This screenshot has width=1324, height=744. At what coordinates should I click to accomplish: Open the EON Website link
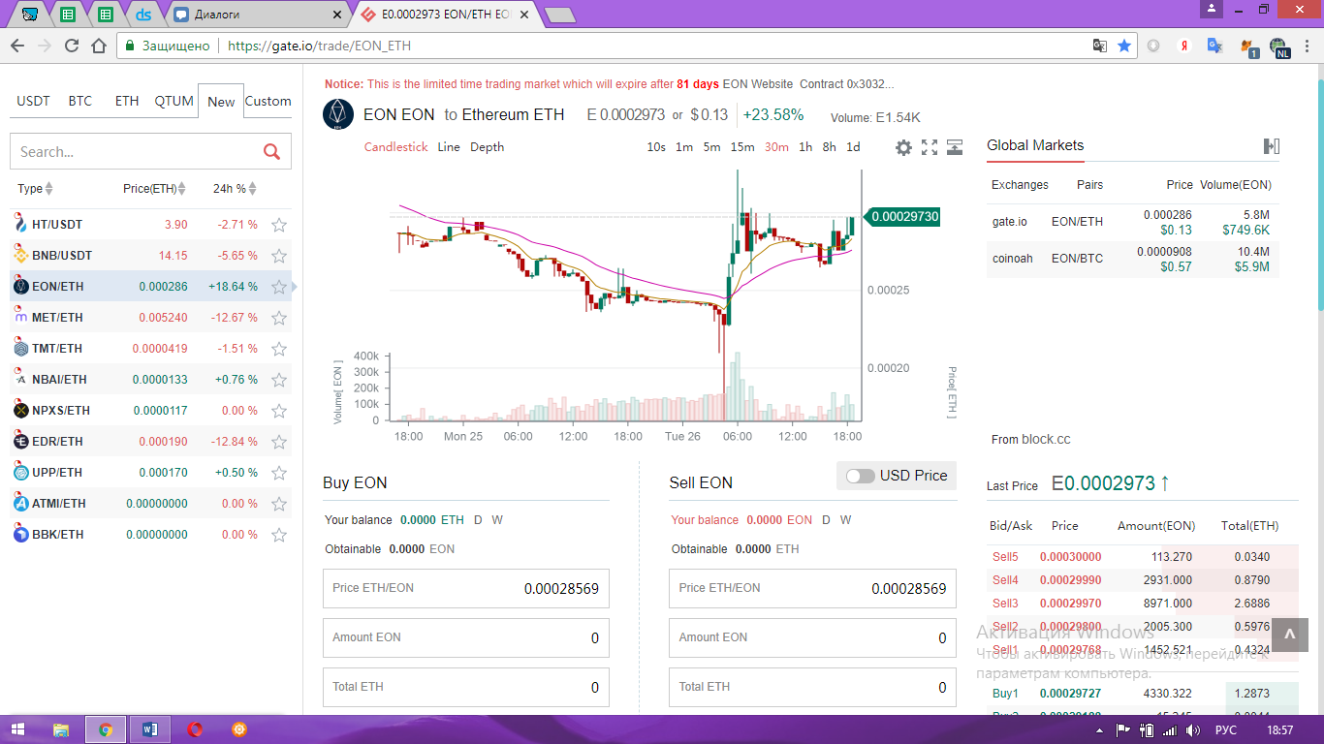[x=758, y=84]
